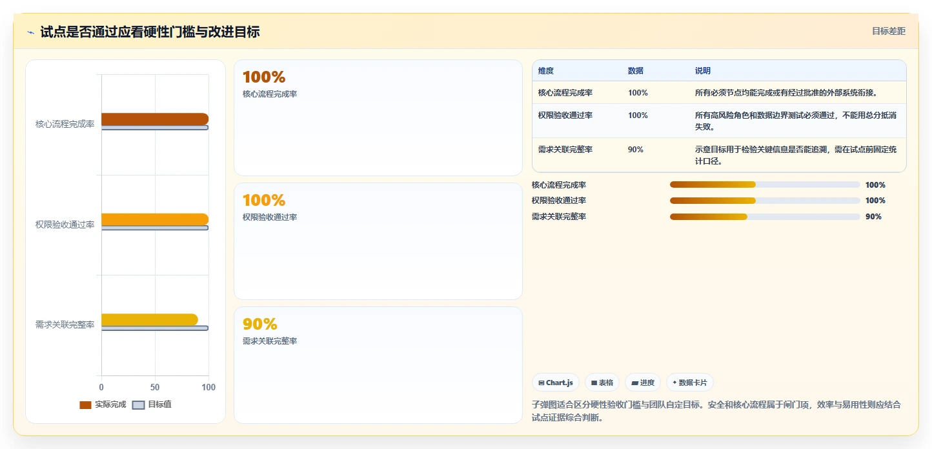Click the 需求关联完整率 y-axis label in chart
Image resolution: width=932 pixels, height=449 pixels.
tap(65, 324)
